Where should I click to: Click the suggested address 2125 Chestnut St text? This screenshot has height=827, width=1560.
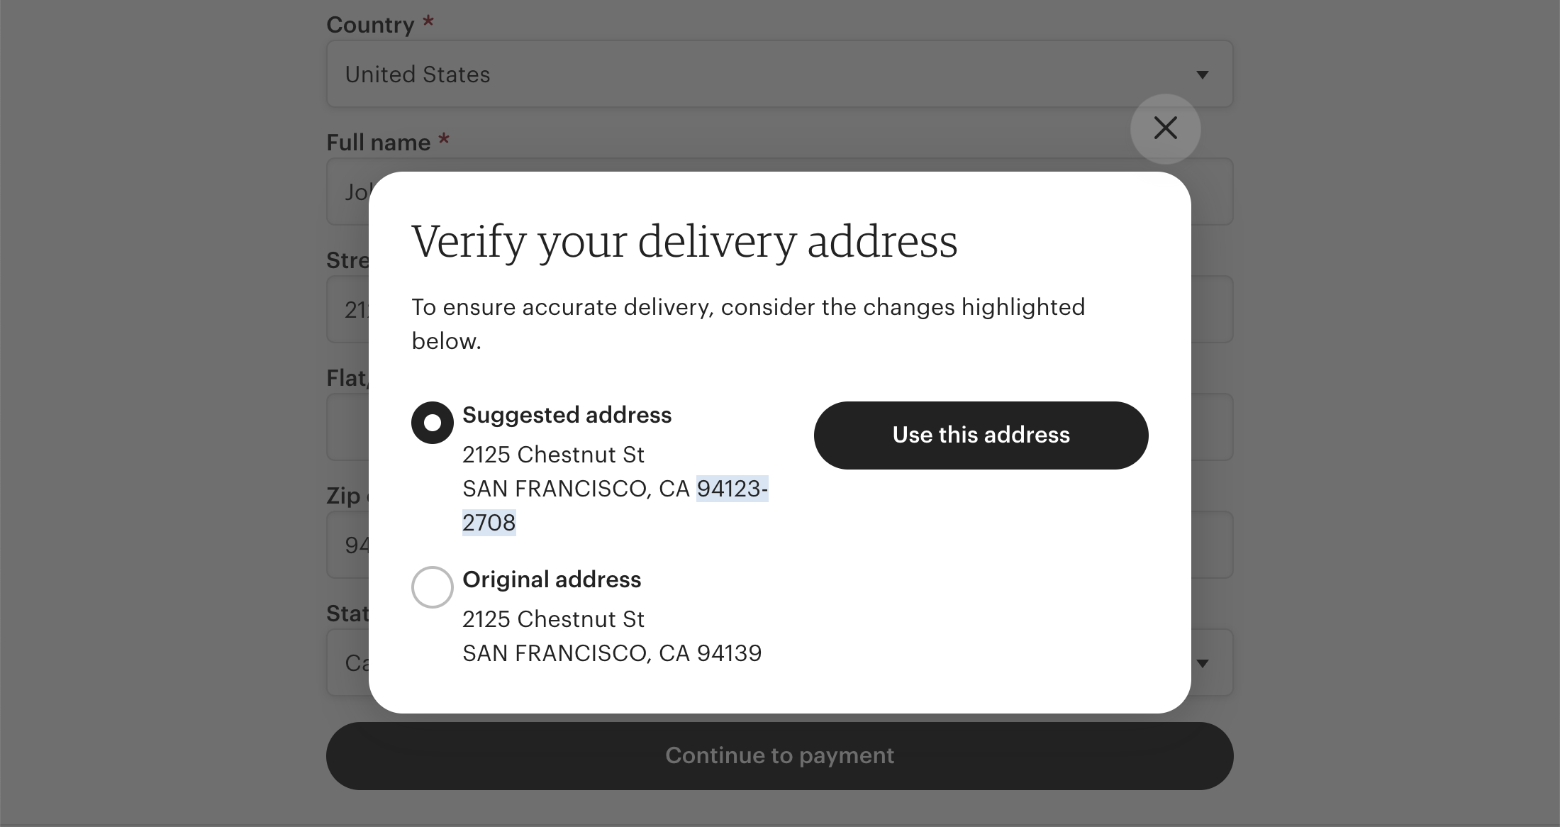click(553, 455)
